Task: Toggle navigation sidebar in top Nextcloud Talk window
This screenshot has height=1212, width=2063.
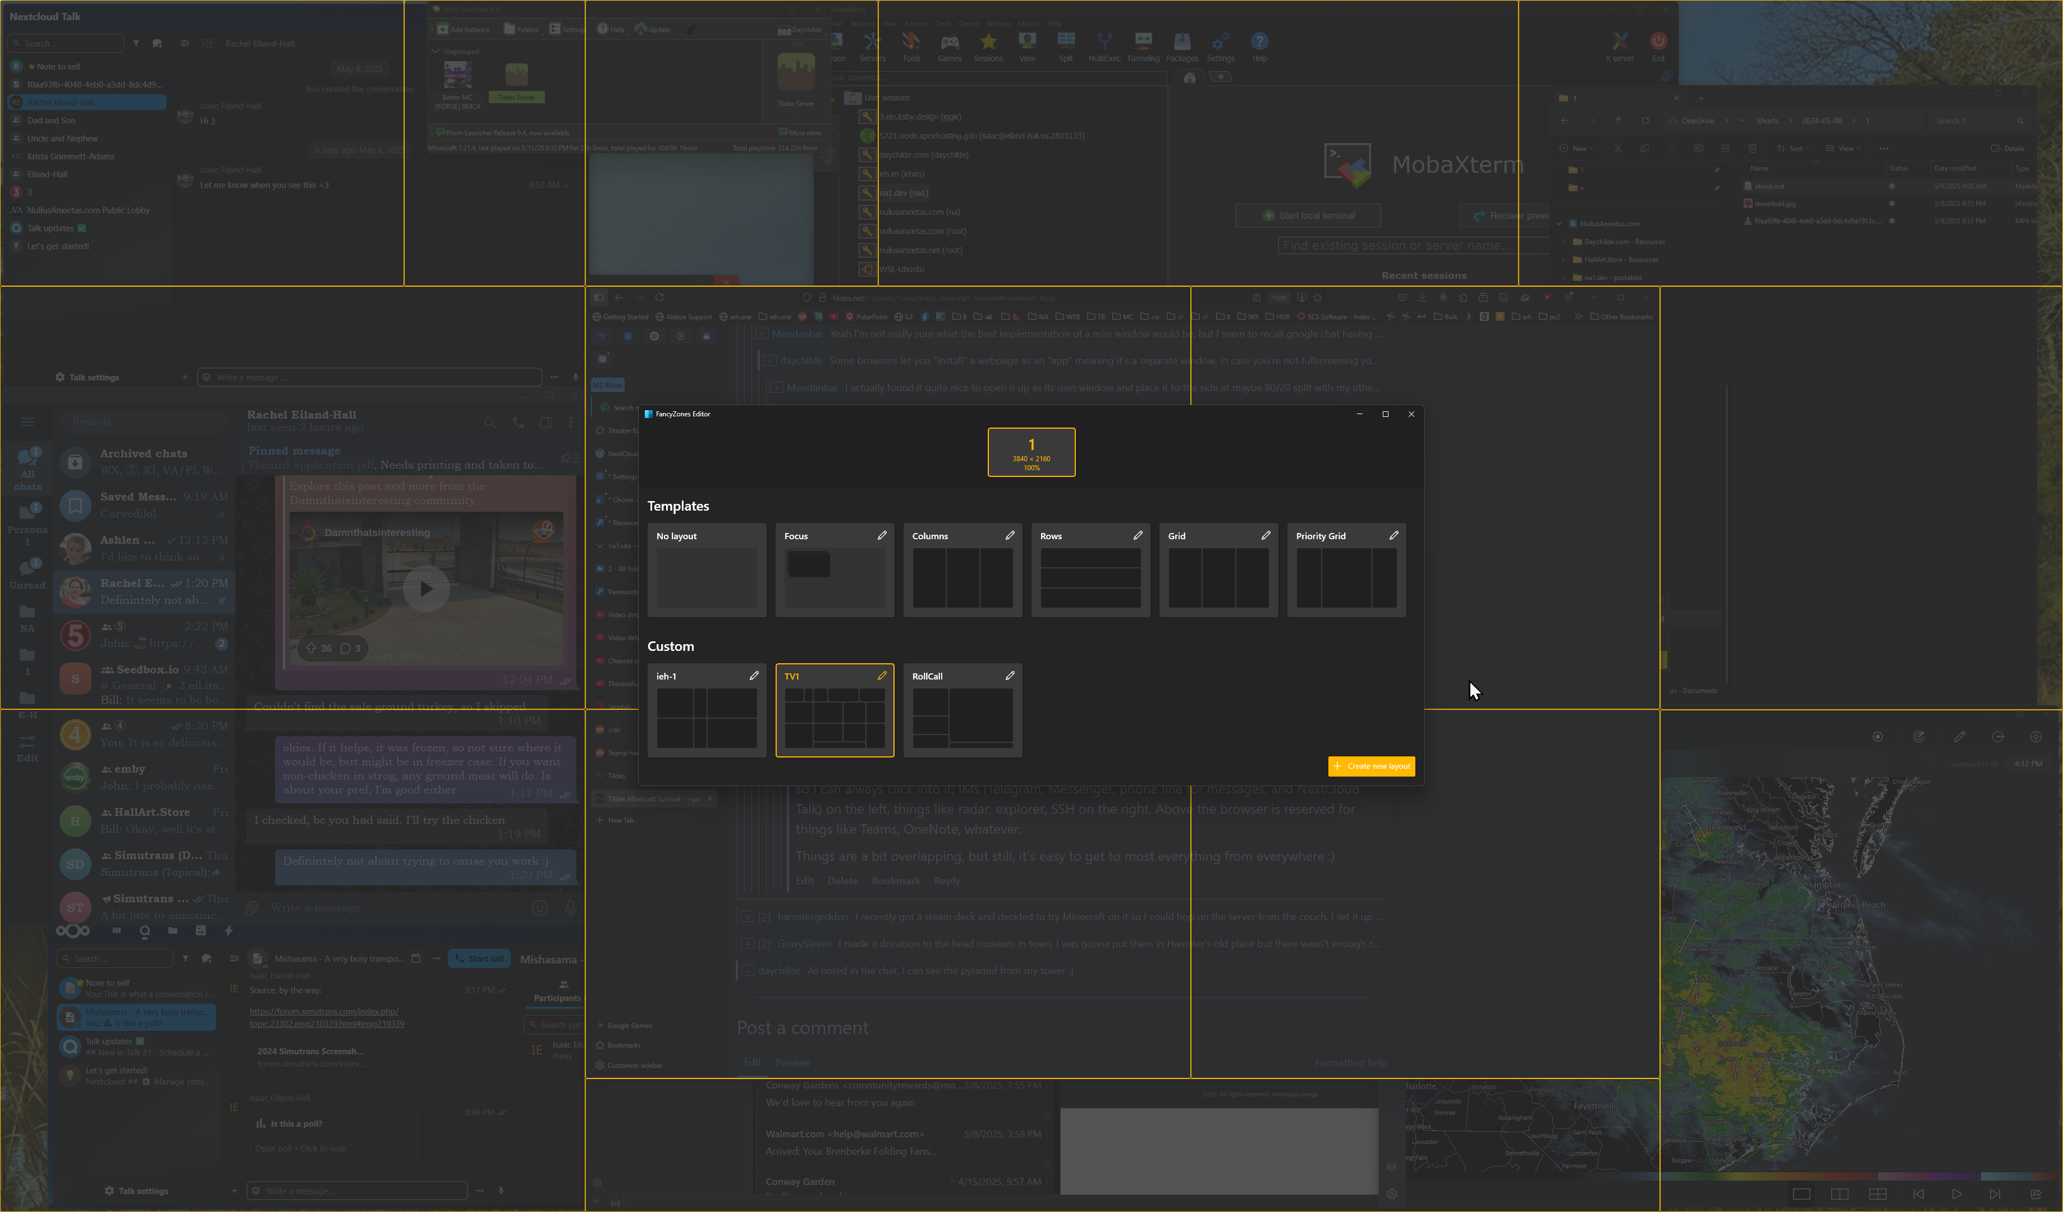Action: (185, 43)
